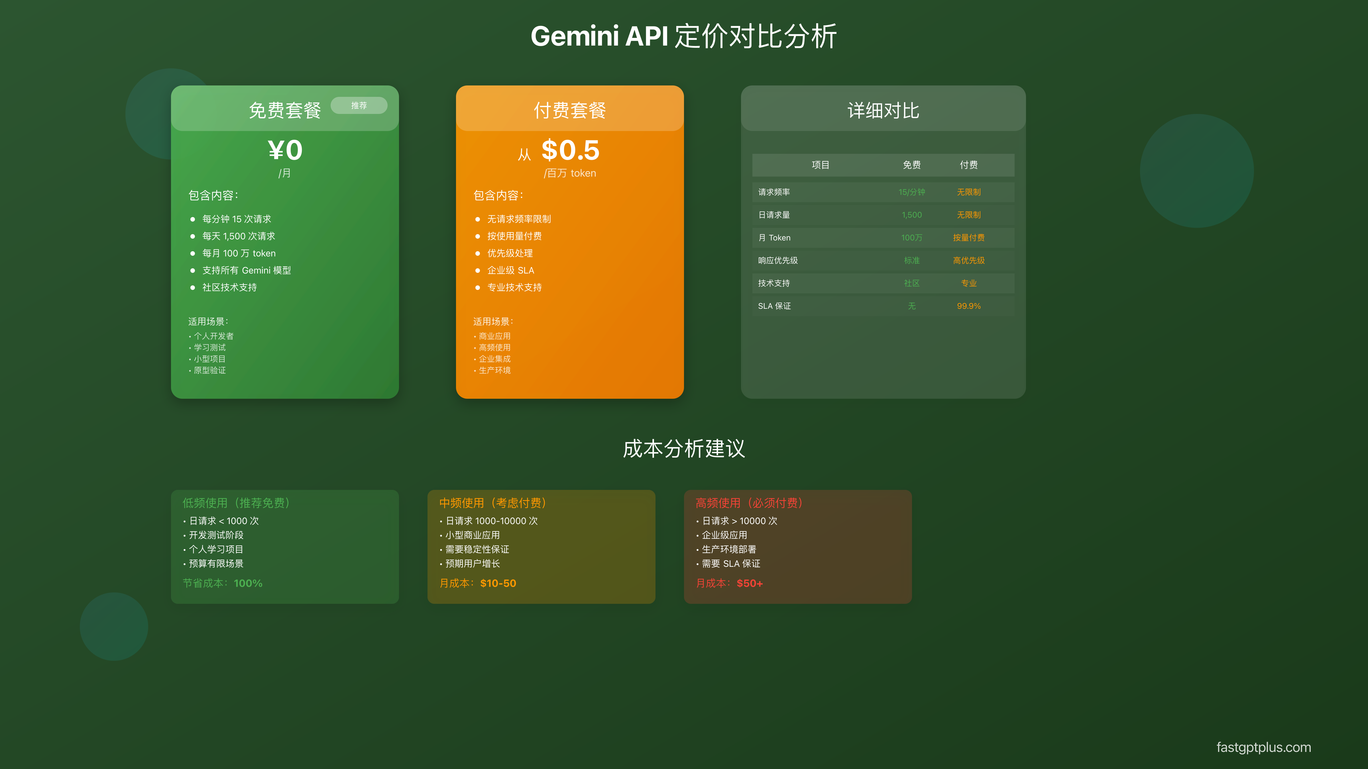Viewport: 1368px width, 769px height.
Task: Click the 成本分析建议 section heading
Action: pos(684,449)
